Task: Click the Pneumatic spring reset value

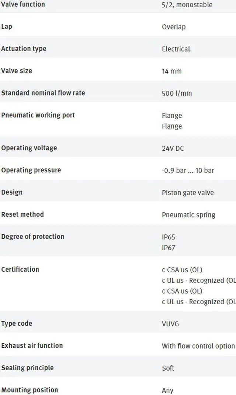Action: (188, 215)
